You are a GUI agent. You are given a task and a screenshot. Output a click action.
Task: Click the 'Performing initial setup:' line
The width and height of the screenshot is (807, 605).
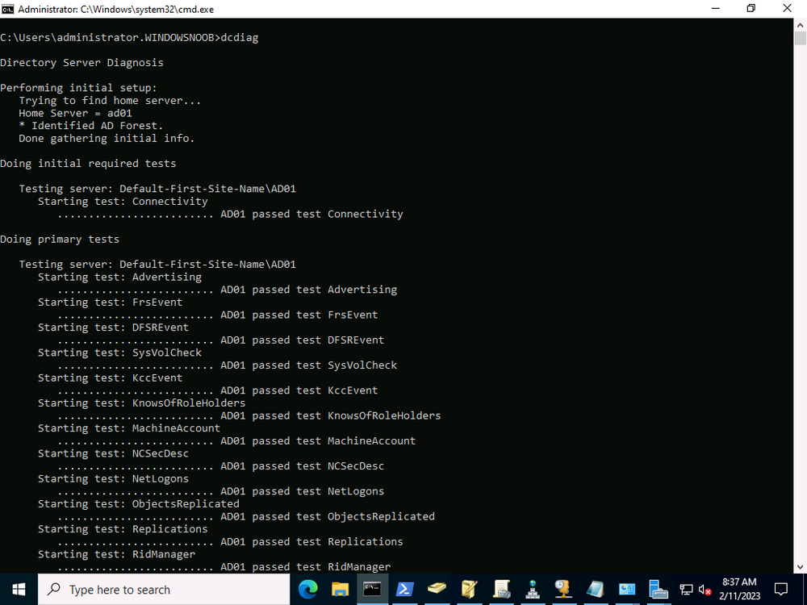(x=79, y=88)
